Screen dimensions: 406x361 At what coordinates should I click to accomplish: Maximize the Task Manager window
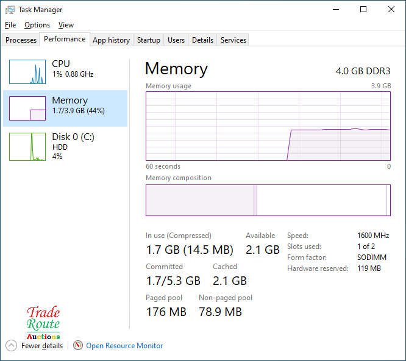click(x=363, y=10)
